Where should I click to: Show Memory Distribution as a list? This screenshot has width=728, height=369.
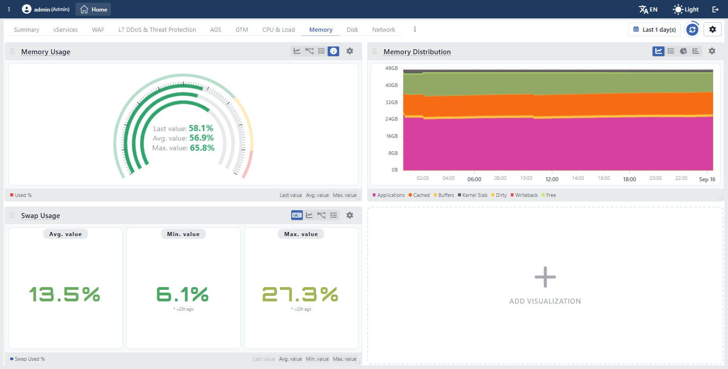point(671,51)
